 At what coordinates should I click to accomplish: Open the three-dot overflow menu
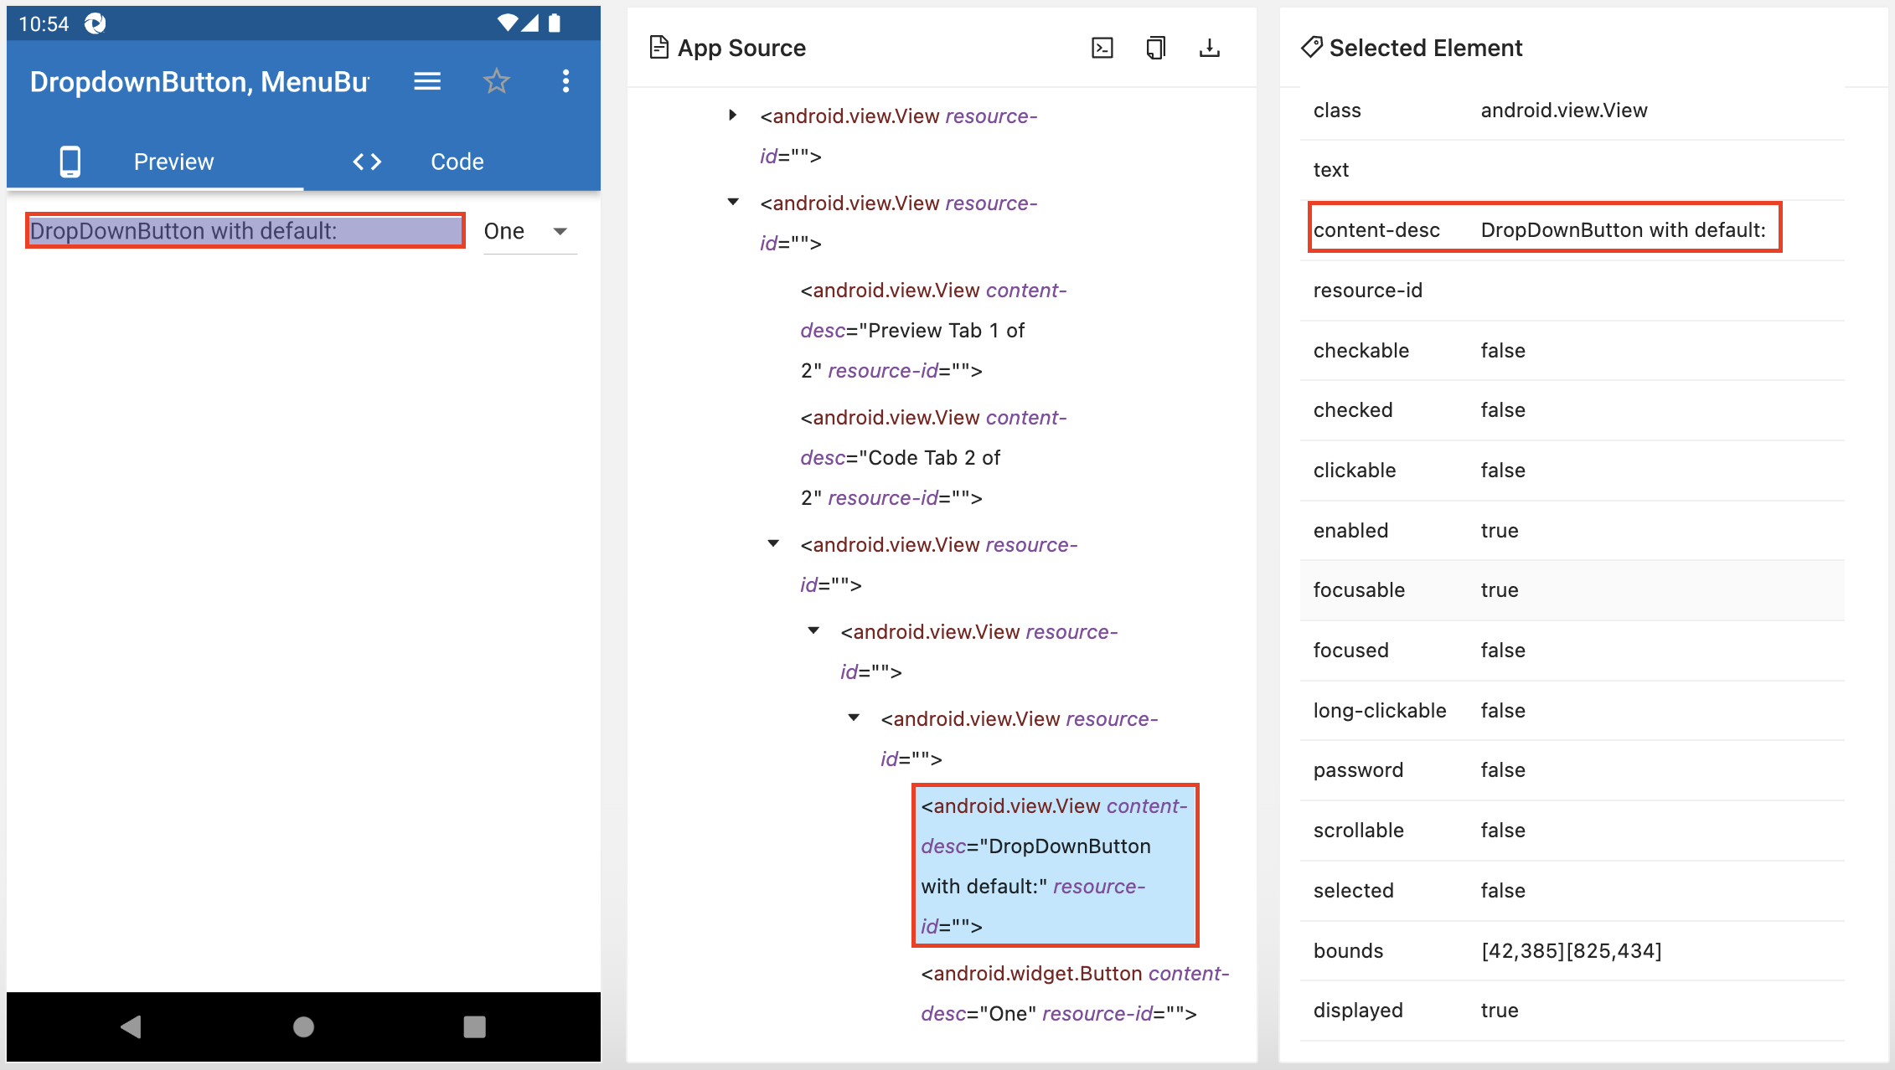[565, 81]
